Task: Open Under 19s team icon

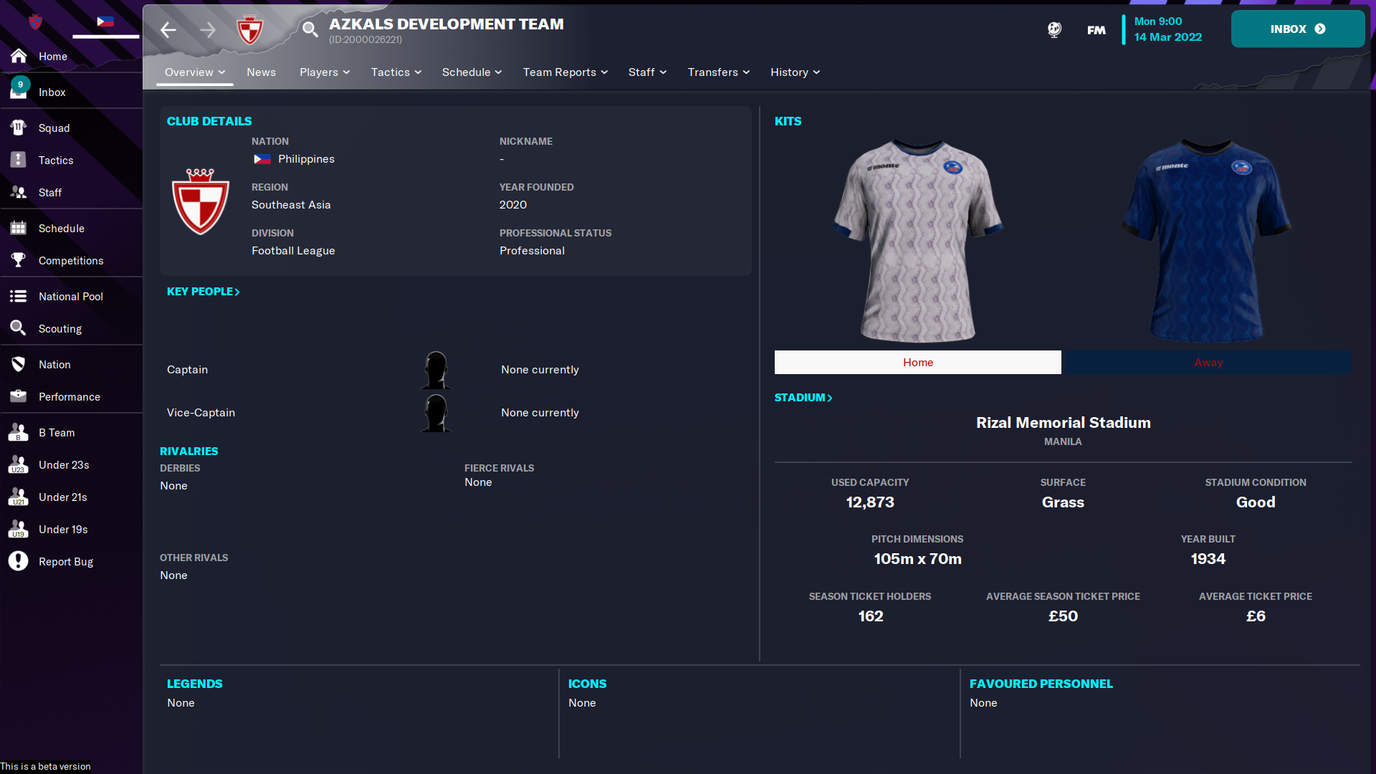Action: [x=19, y=529]
